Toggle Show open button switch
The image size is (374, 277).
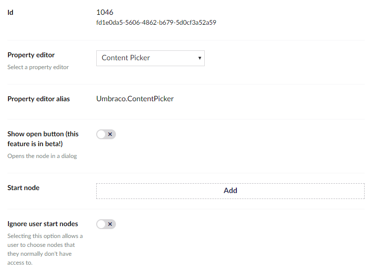pos(106,134)
